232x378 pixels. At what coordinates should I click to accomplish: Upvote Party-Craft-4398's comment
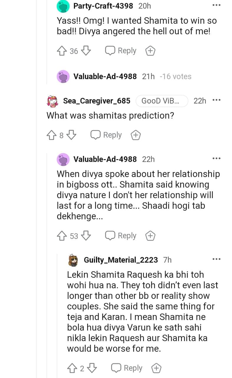62,51
